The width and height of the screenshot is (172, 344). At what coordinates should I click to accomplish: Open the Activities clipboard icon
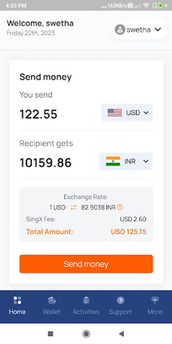coord(86,300)
